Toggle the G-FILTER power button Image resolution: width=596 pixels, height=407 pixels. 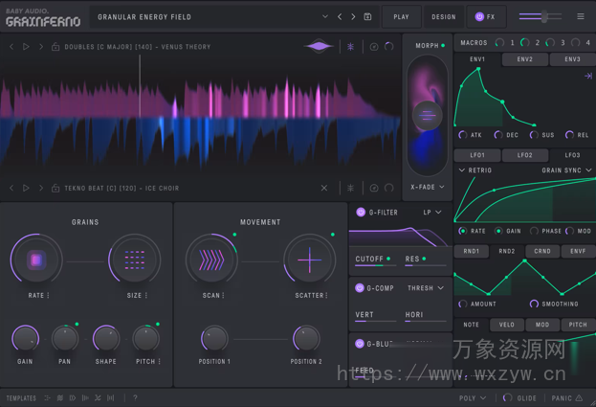click(x=361, y=213)
